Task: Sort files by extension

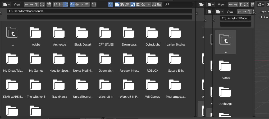Action: pos(77,5)
